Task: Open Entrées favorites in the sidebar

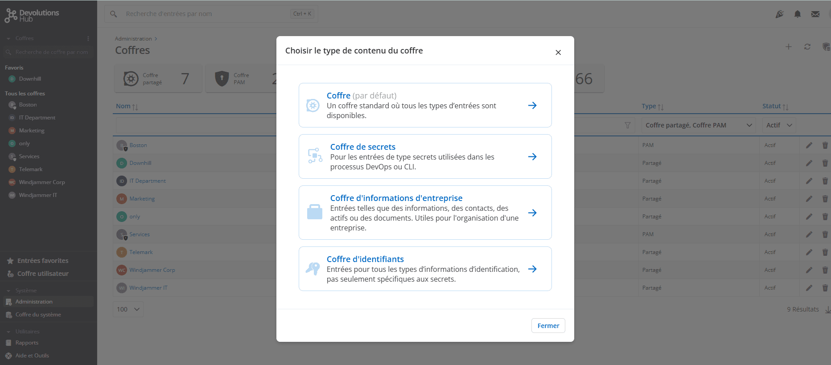Action: click(x=43, y=261)
